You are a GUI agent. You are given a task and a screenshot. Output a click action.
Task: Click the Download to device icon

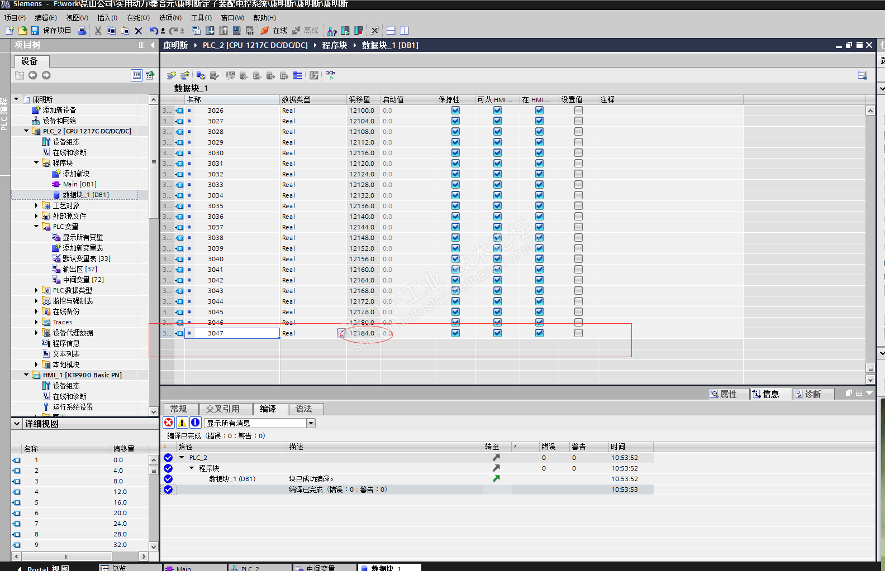tap(210, 31)
